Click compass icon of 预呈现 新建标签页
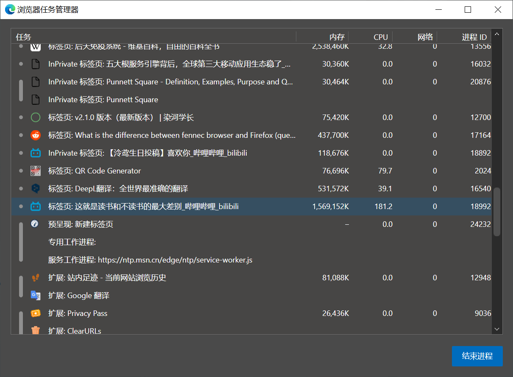This screenshot has height=377, width=513. point(35,223)
